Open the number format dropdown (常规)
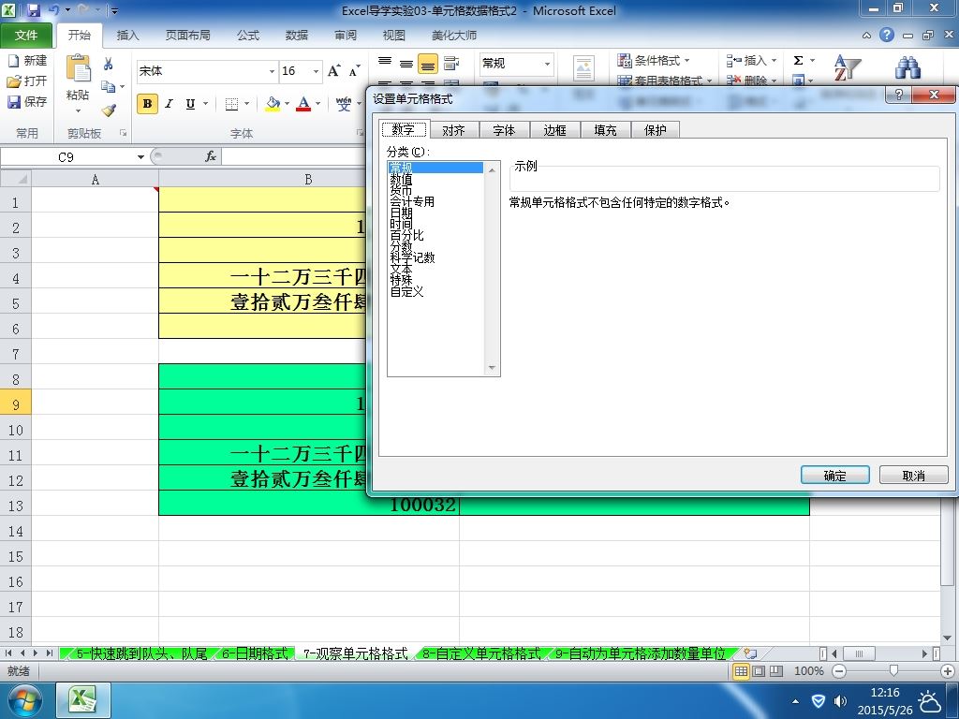Screen dimensions: 959x719 (547, 64)
